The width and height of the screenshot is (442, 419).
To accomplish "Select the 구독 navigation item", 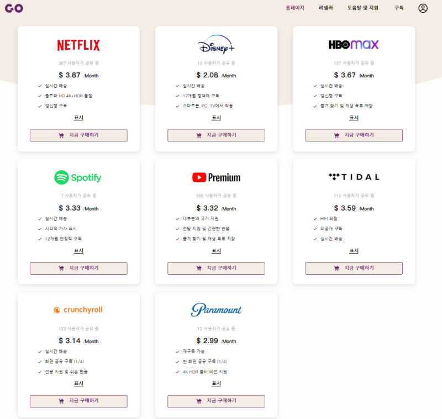I will point(398,8).
